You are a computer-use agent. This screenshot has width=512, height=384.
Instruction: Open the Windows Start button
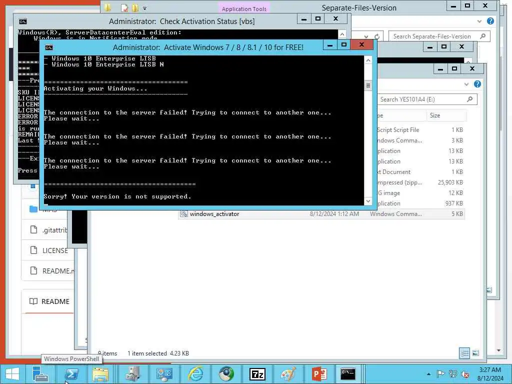[12, 374]
